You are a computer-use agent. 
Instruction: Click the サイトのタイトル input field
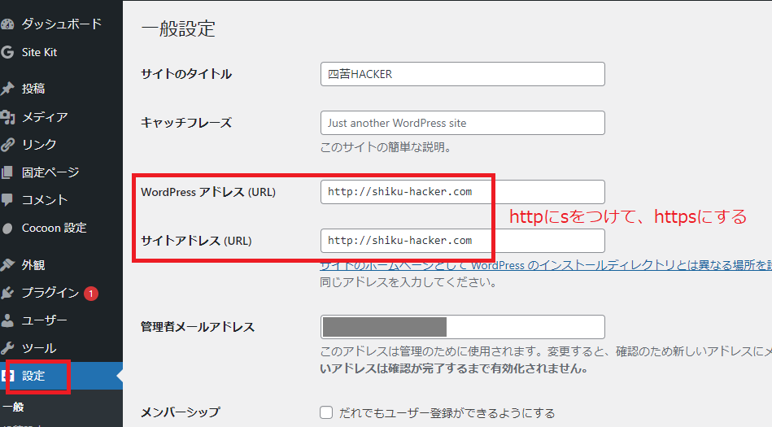[462, 74]
